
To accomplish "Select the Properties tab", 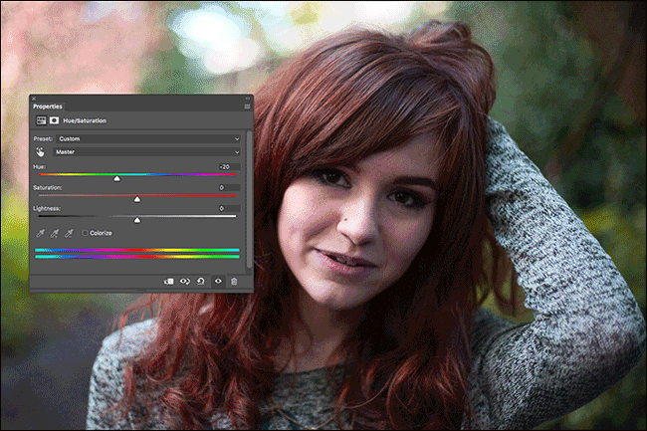I will [x=48, y=107].
